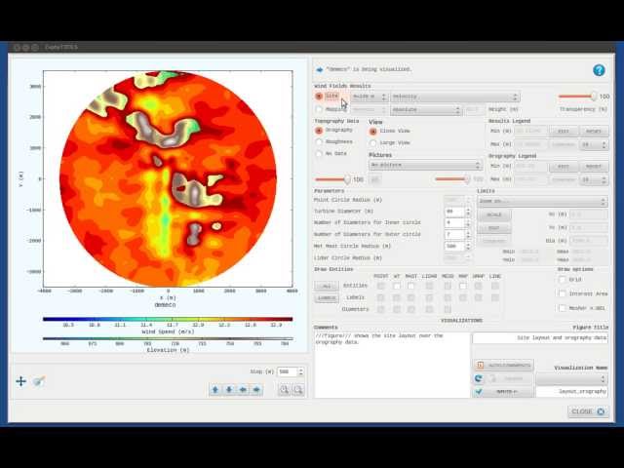
Task: Click the checkmark icon beside the write button
Action: pos(479,392)
